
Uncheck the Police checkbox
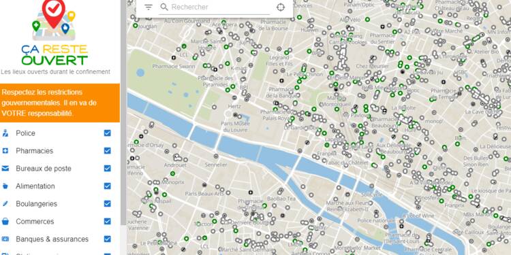click(x=107, y=133)
